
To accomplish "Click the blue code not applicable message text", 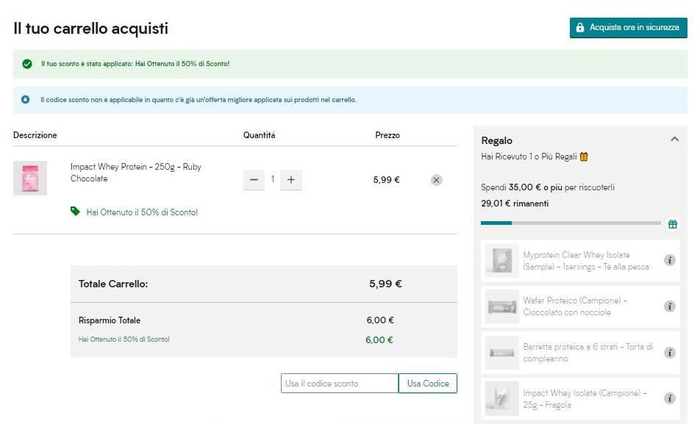I will point(199,100).
